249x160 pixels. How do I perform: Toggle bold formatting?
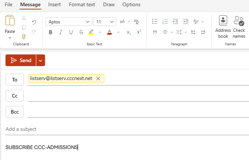click(51, 32)
